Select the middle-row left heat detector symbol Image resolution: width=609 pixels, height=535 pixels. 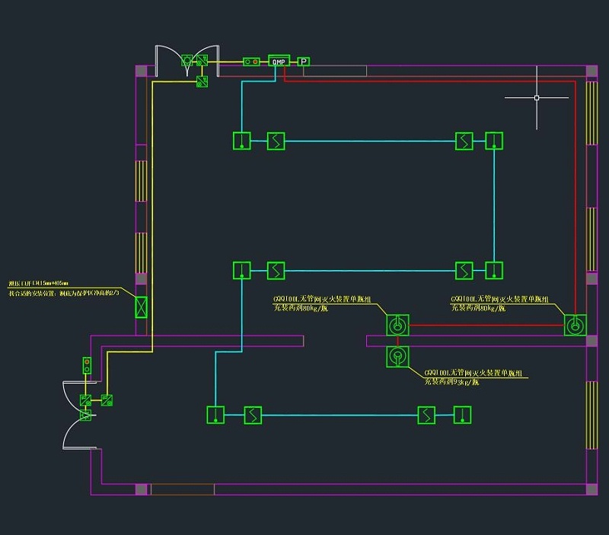[241, 270]
